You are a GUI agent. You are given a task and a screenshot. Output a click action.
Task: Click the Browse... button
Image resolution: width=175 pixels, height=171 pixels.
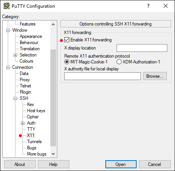point(155,76)
